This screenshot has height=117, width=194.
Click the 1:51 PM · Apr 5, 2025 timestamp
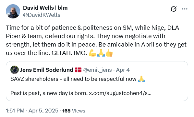[x=32, y=111]
